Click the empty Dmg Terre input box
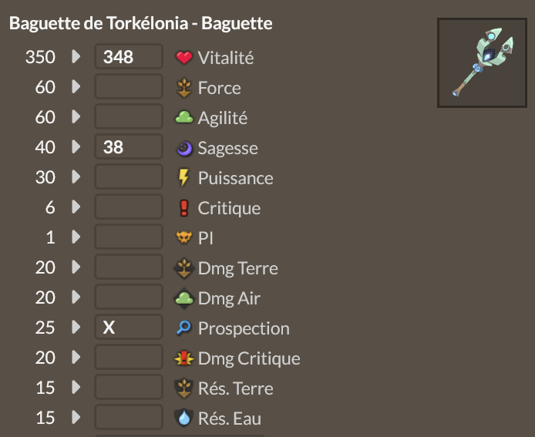Viewport: 535px width, 437px height. [129, 268]
